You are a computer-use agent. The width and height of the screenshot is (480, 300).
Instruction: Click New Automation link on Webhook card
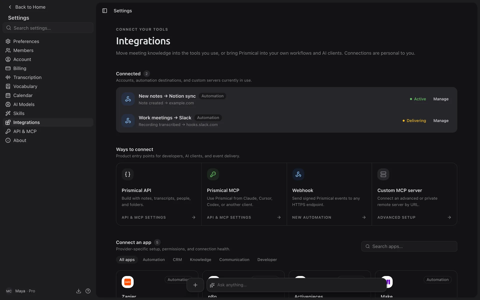click(x=329, y=217)
